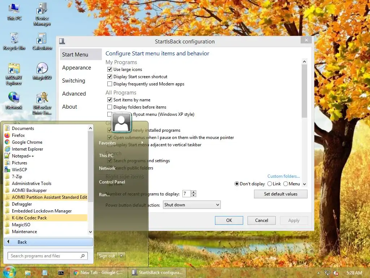This screenshot has width=370, height=278.
Task: Open Control Panel from Start menu
Action: coord(112,182)
